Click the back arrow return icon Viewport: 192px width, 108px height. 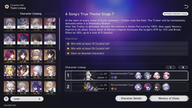pos(186,7)
